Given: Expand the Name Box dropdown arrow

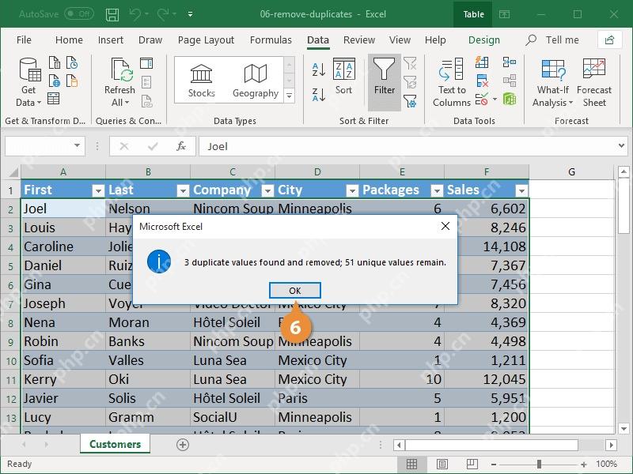Looking at the screenshot, I should [x=77, y=145].
